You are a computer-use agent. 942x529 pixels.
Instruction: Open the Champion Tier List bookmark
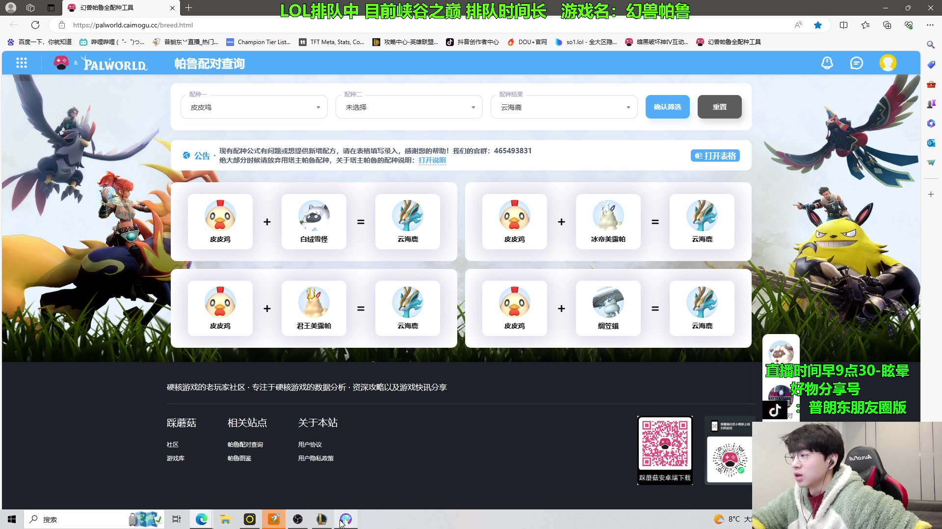coord(259,42)
